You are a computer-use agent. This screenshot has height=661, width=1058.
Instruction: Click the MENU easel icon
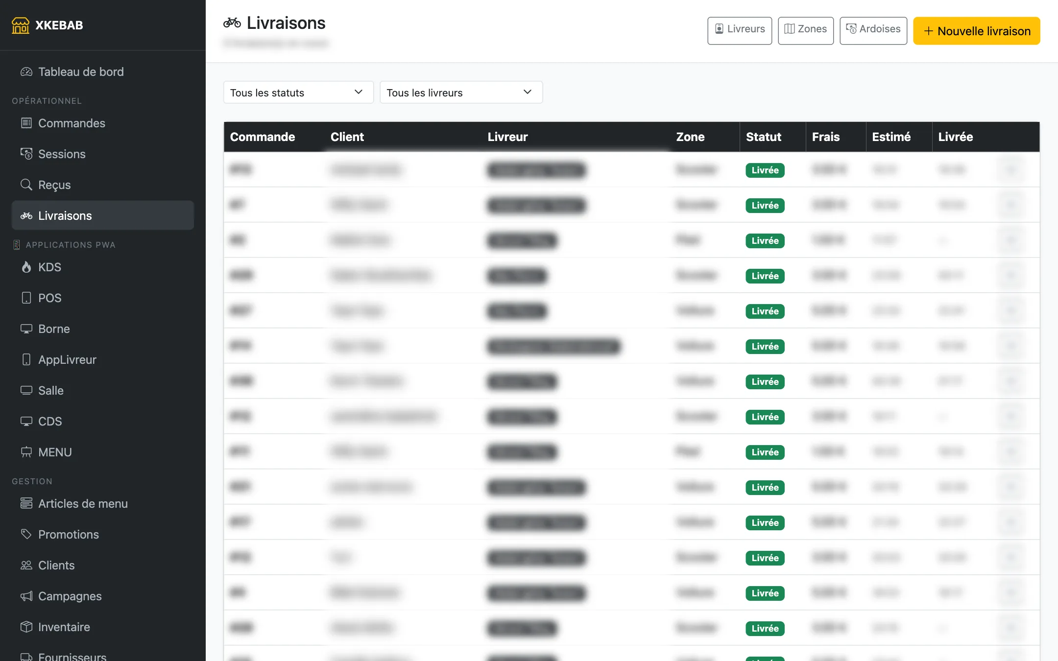26,452
